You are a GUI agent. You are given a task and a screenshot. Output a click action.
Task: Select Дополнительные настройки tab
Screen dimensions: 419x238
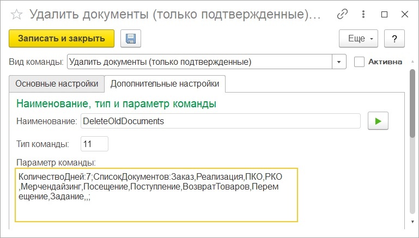[x=165, y=84]
